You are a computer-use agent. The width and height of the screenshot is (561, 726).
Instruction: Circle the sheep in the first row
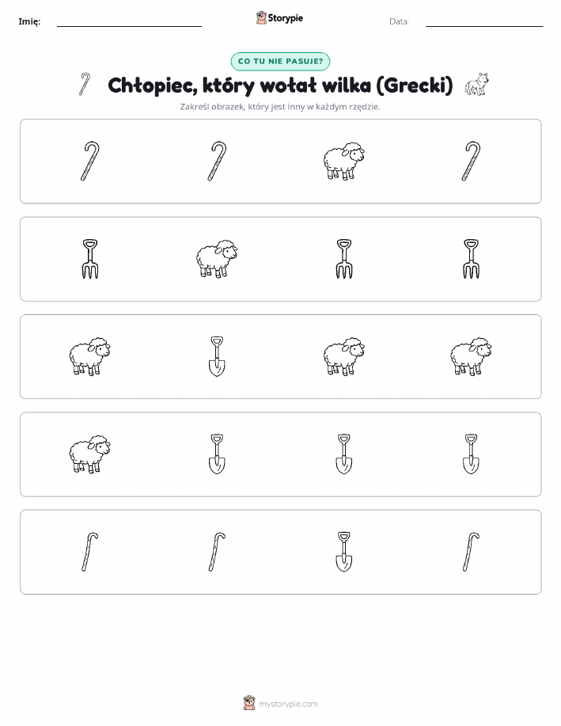coord(343,162)
